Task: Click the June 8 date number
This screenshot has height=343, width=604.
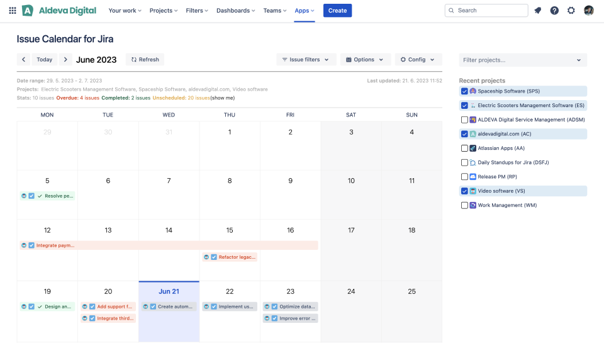Action: 230,181
